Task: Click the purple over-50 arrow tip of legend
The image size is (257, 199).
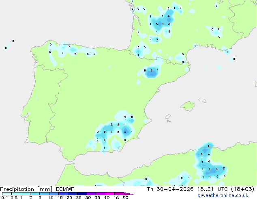Action: 128,194
